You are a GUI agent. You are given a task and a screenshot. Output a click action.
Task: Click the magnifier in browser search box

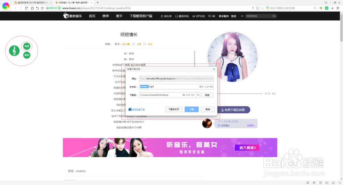click(x=315, y=8)
